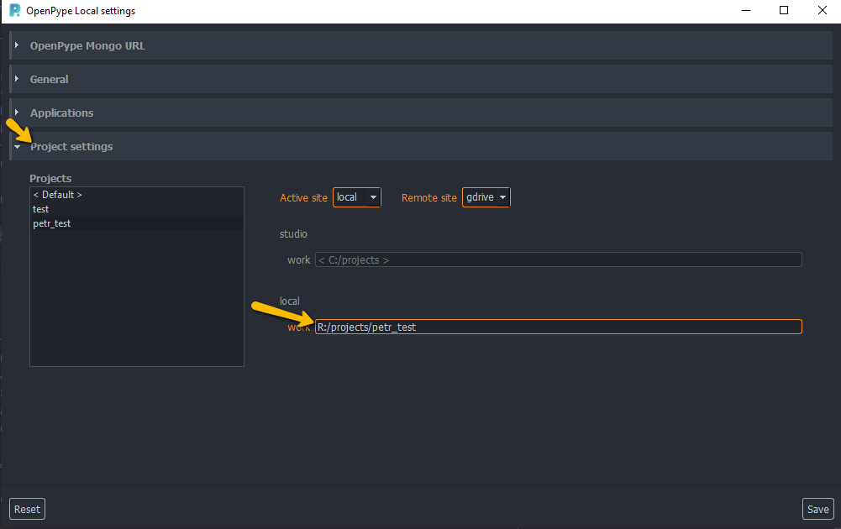
Task: Open the Remote site gdrive dropdown
Action: [x=486, y=197]
